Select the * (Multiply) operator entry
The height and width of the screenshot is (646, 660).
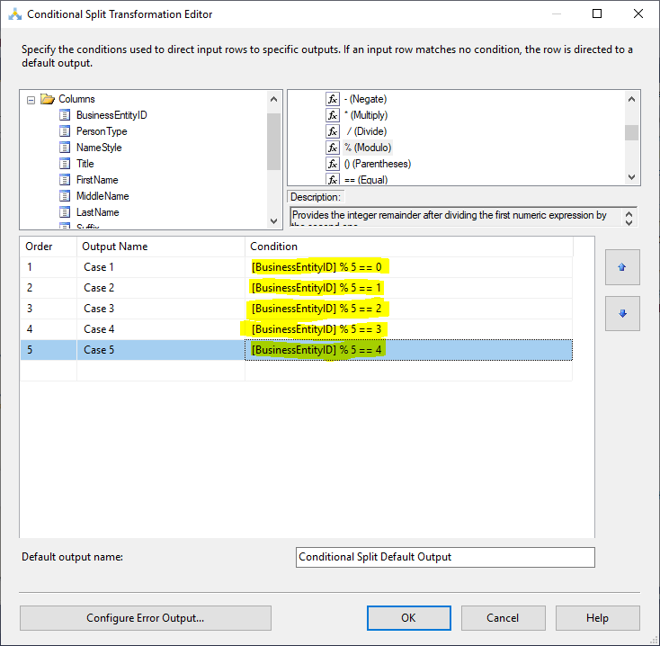click(366, 115)
